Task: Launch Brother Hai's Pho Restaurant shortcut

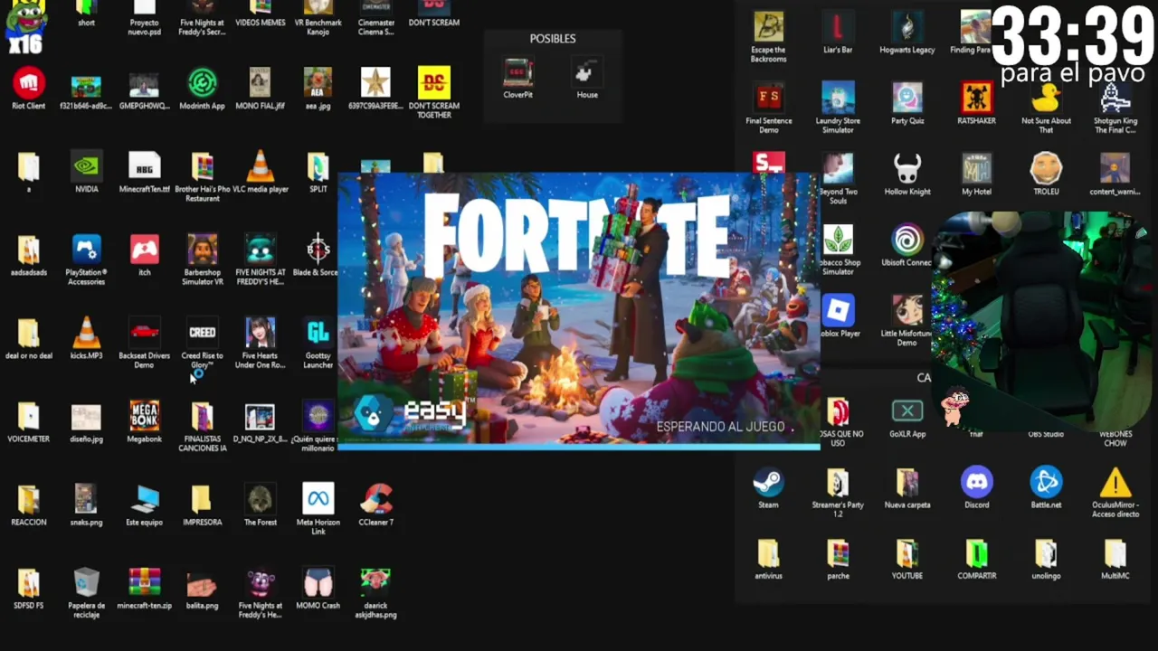Action: [202, 167]
